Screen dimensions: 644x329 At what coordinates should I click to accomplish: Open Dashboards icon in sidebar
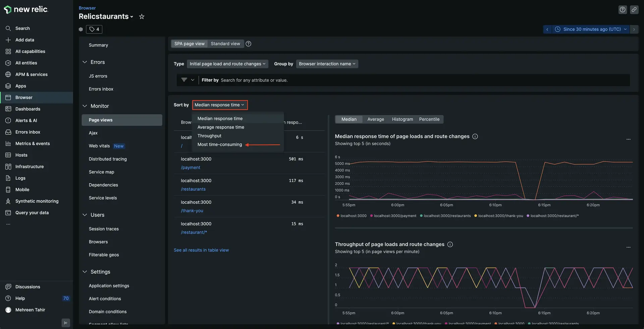(8, 109)
